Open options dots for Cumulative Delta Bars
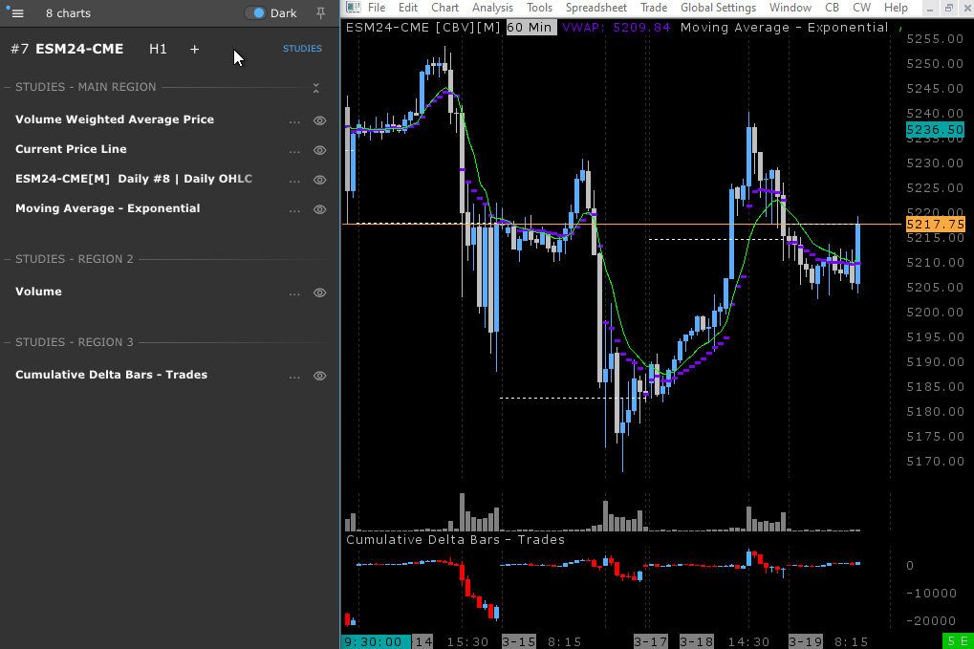Image resolution: width=974 pixels, height=649 pixels. point(294,376)
